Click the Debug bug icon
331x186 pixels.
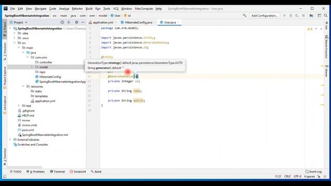[291, 16]
